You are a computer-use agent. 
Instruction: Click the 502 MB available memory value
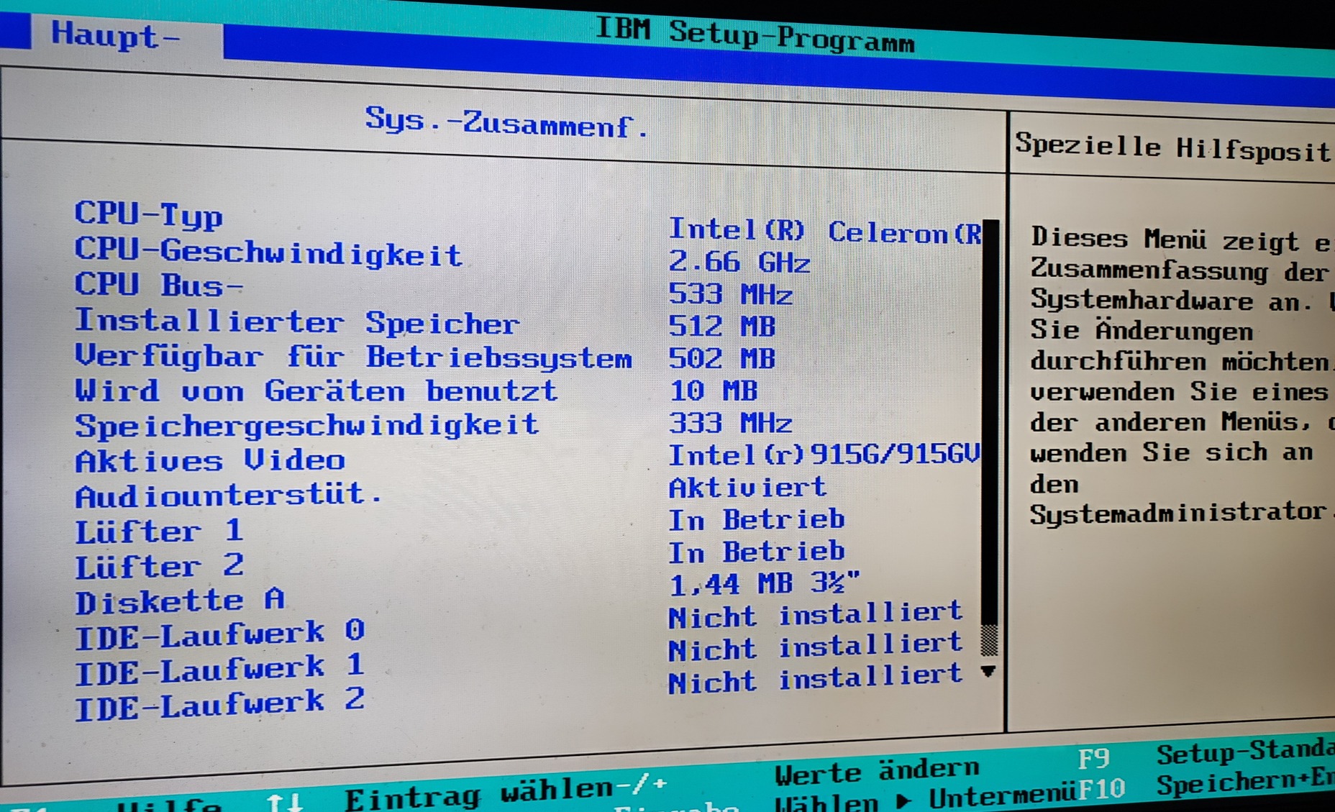tap(722, 358)
